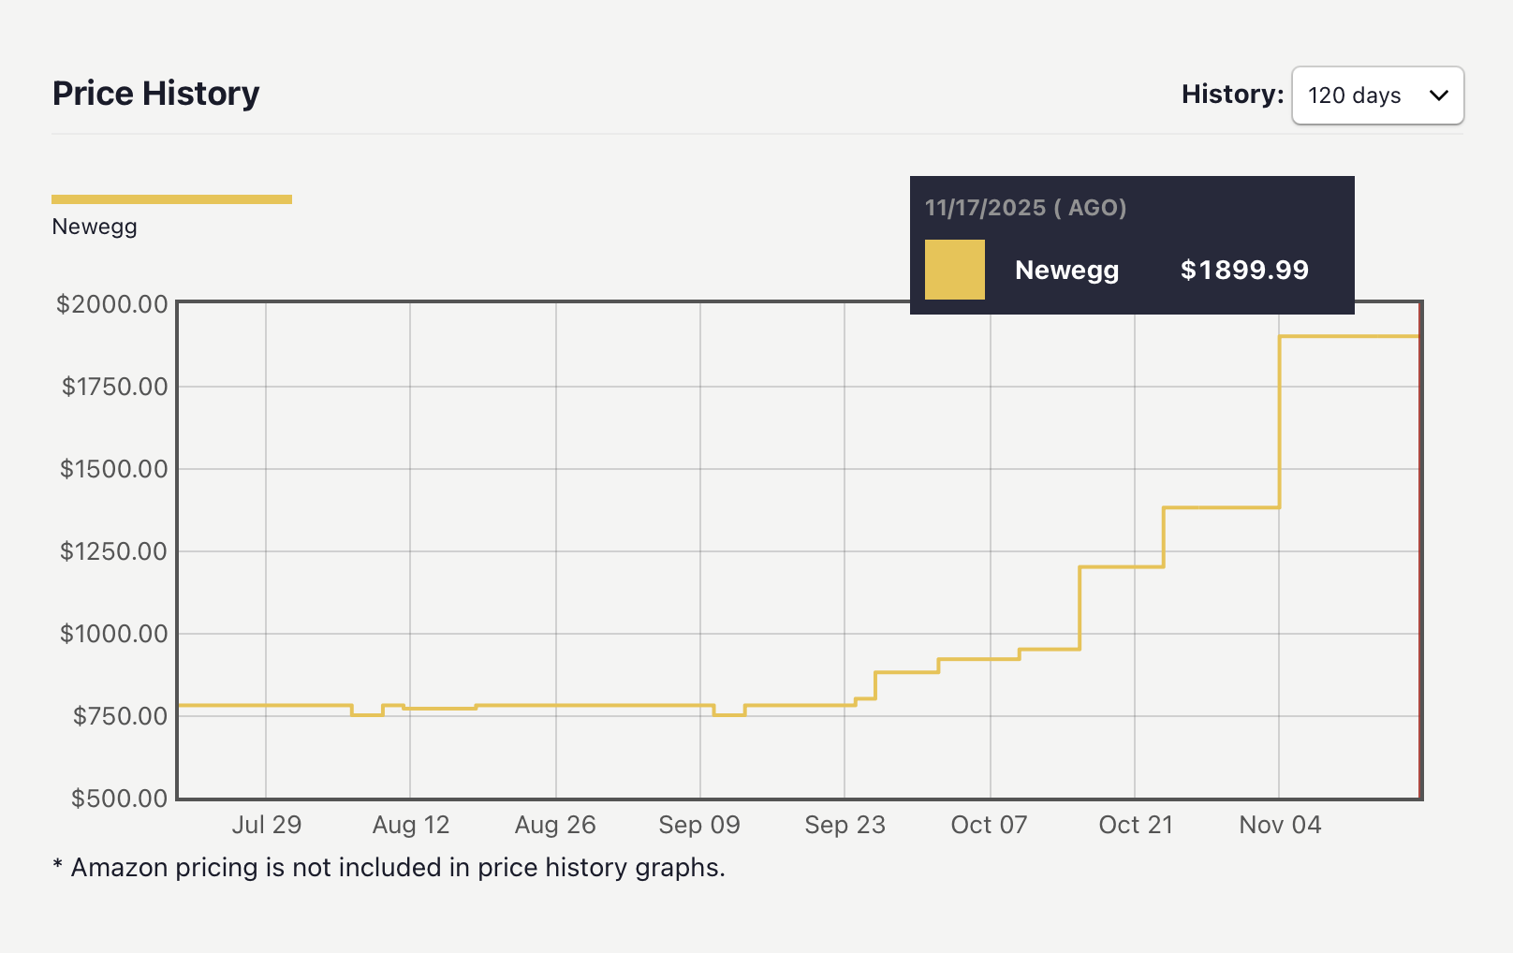Select the Aug 12 x-axis label
Viewport: 1513px width, 953px height.
(x=411, y=825)
